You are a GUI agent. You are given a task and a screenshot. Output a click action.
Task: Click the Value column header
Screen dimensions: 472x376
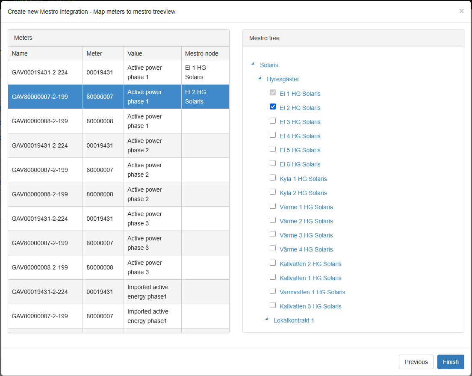click(153, 53)
